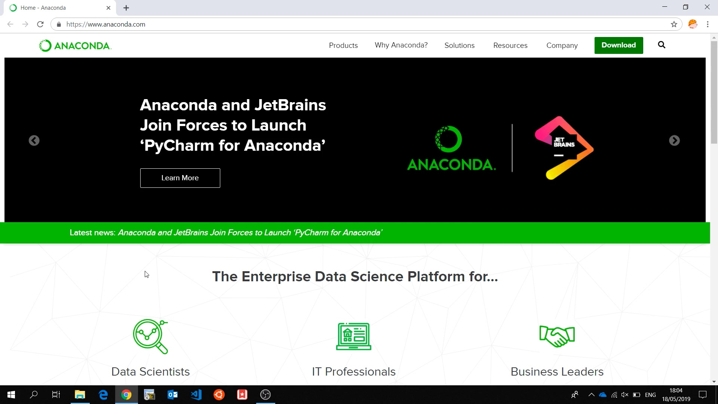This screenshot has height=404, width=718.
Task: Click the search magnifier icon in site header
Action: point(662,45)
